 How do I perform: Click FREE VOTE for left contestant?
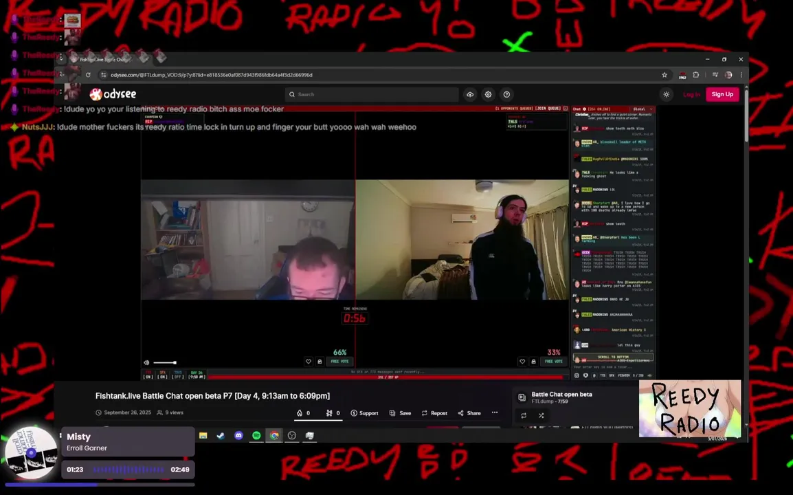pos(340,362)
